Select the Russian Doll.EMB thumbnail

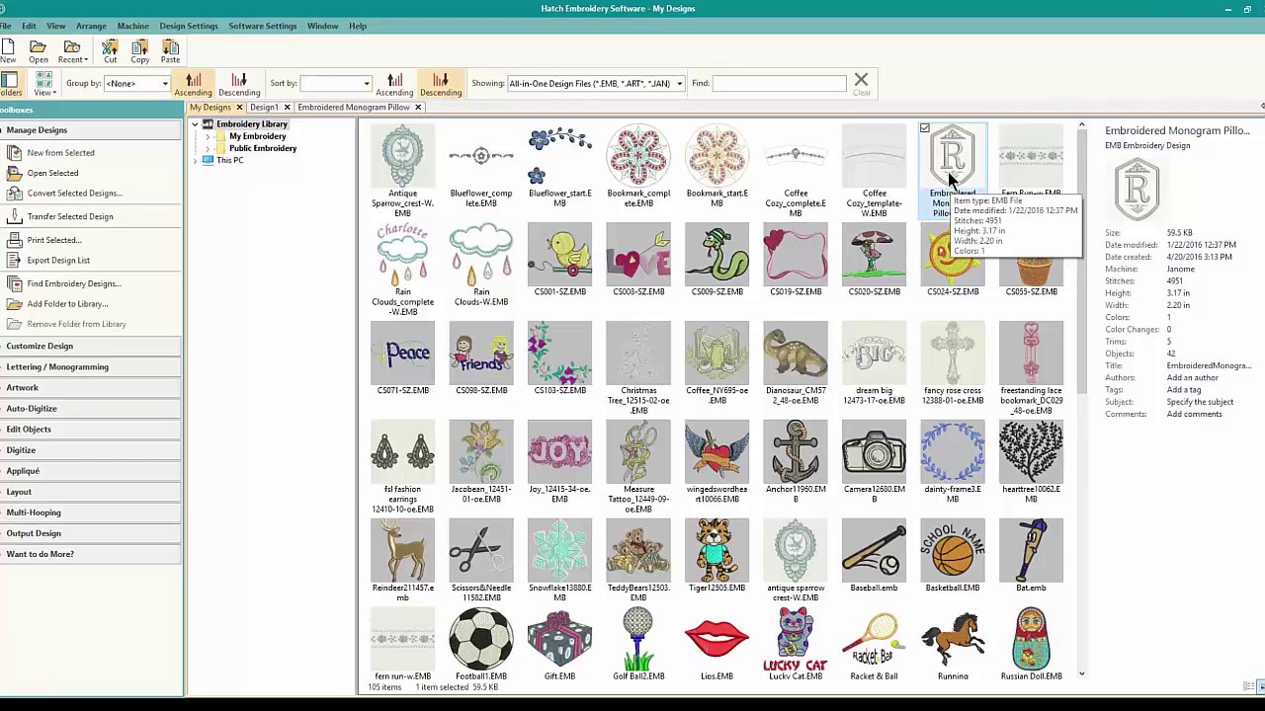click(x=1031, y=639)
